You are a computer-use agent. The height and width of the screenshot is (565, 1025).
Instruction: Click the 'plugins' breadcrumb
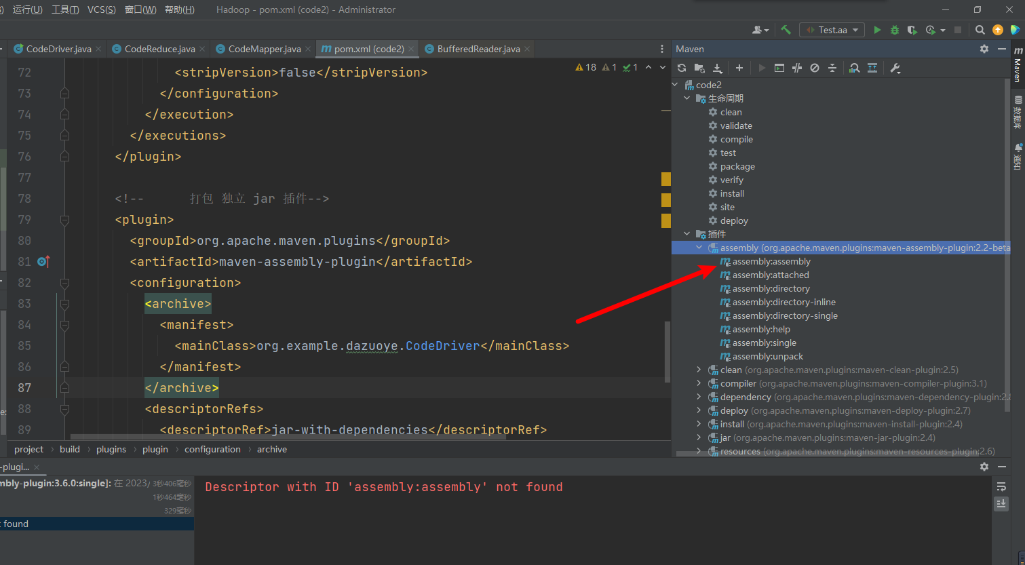pos(111,449)
